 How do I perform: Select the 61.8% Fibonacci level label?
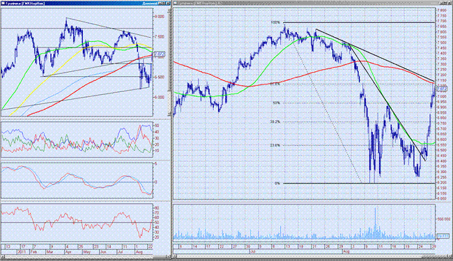click(x=275, y=84)
